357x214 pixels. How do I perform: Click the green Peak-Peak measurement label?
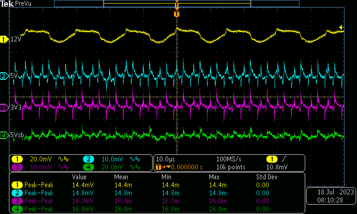[x=39, y=209]
